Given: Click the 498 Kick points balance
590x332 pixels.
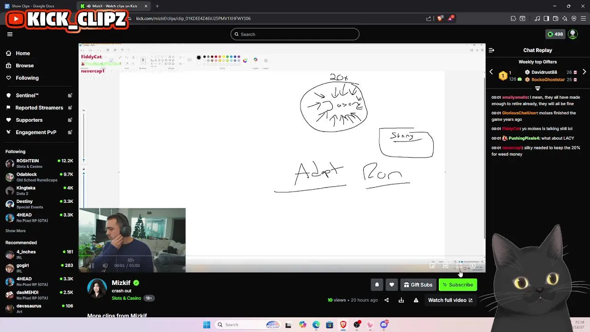Looking at the screenshot, I should click(x=555, y=34).
